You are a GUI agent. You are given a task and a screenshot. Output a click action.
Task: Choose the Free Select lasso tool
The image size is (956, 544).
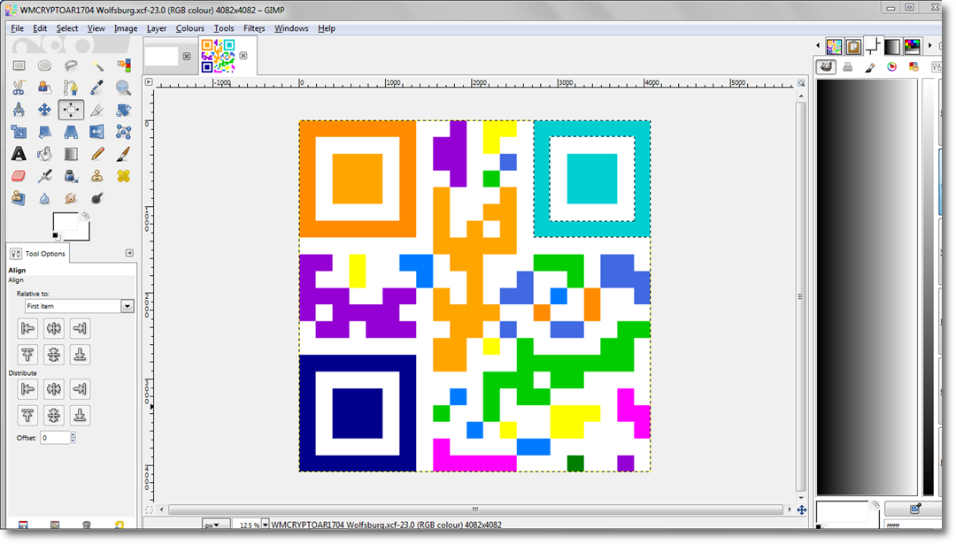coord(71,65)
